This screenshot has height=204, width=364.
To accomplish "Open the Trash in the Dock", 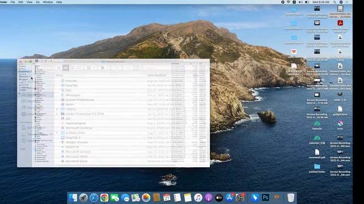I will click(x=291, y=198).
